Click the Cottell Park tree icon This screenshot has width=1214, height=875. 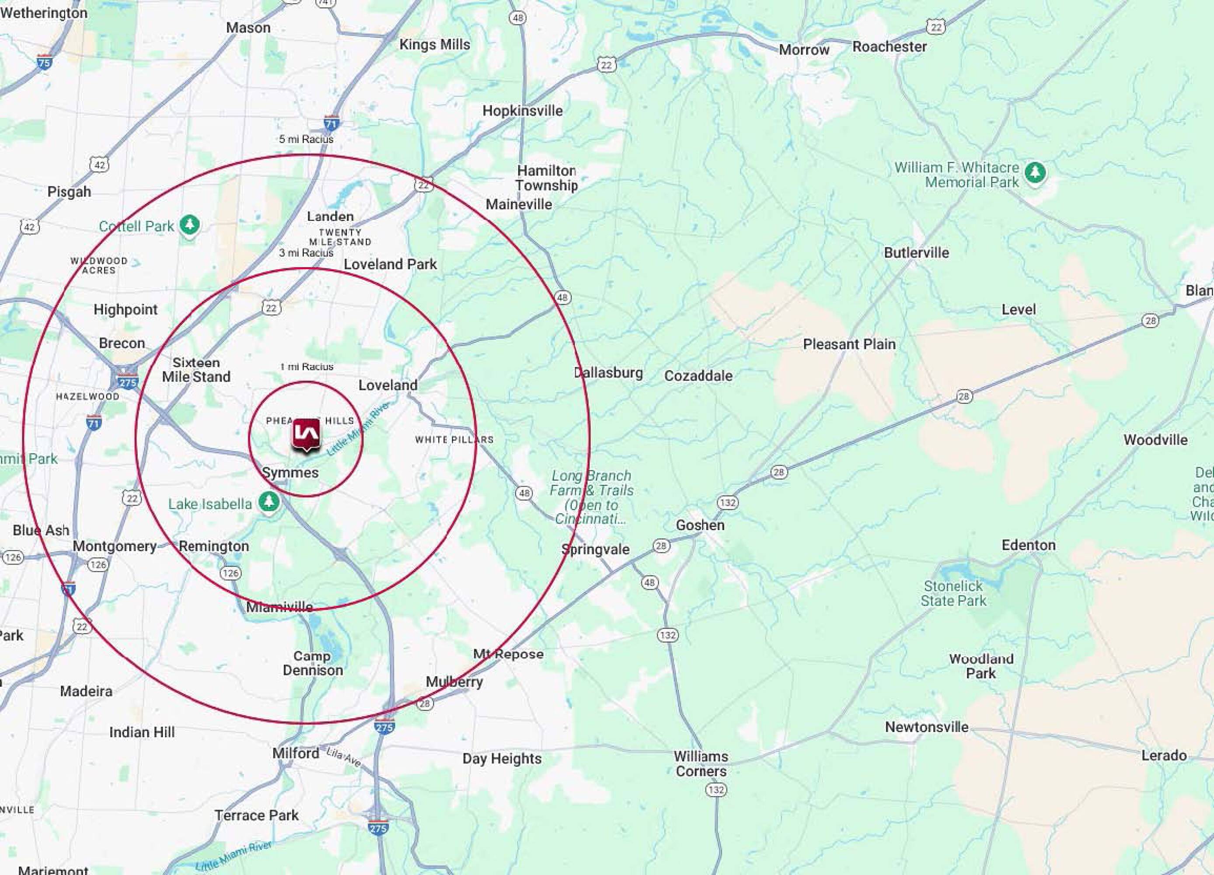click(189, 225)
